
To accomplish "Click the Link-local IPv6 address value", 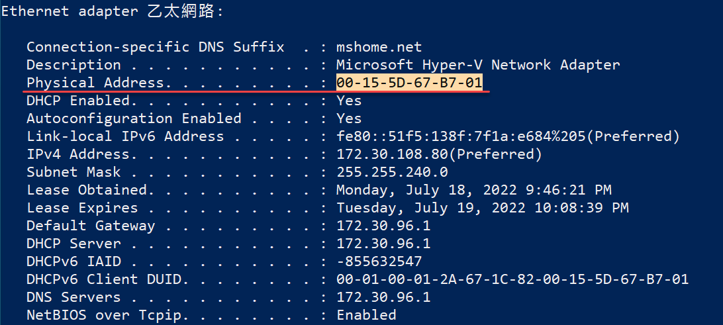I will click(508, 136).
